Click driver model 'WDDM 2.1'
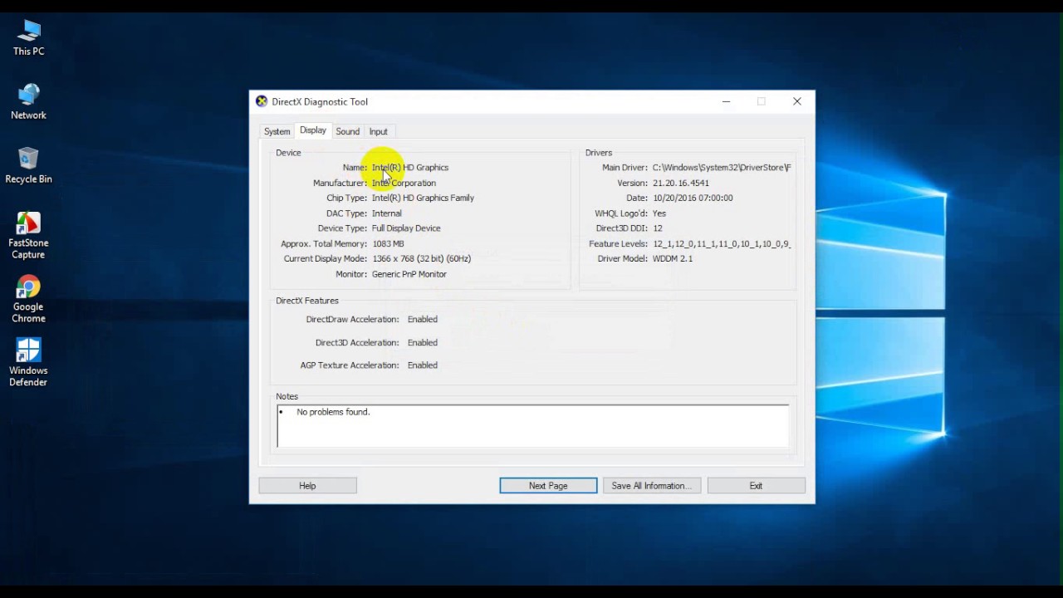 pos(673,259)
